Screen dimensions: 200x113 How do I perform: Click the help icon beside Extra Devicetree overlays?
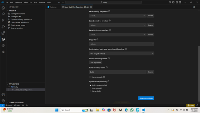click(x=110, y=30)
